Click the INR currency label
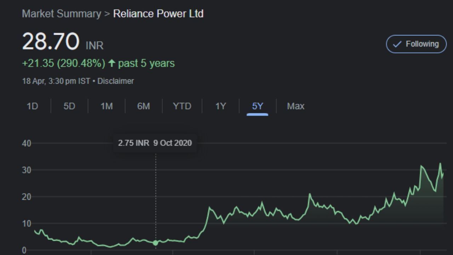The width and height of the screenshot is (453, 255). point(94,46)
